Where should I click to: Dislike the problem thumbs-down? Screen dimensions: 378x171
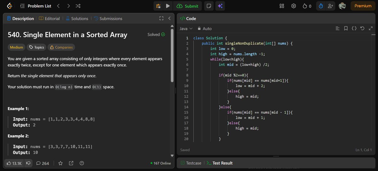coord(28,163)
